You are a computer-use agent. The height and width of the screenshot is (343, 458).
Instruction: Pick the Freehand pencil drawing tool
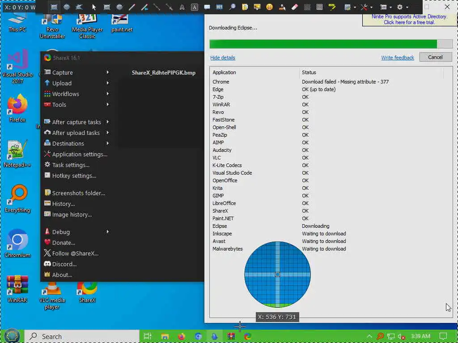point(132,7)
